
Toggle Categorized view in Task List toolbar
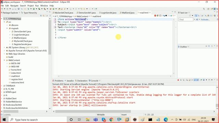pyautogui.click(x=196, y=16)
